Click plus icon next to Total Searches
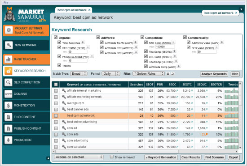 [83, 42]
